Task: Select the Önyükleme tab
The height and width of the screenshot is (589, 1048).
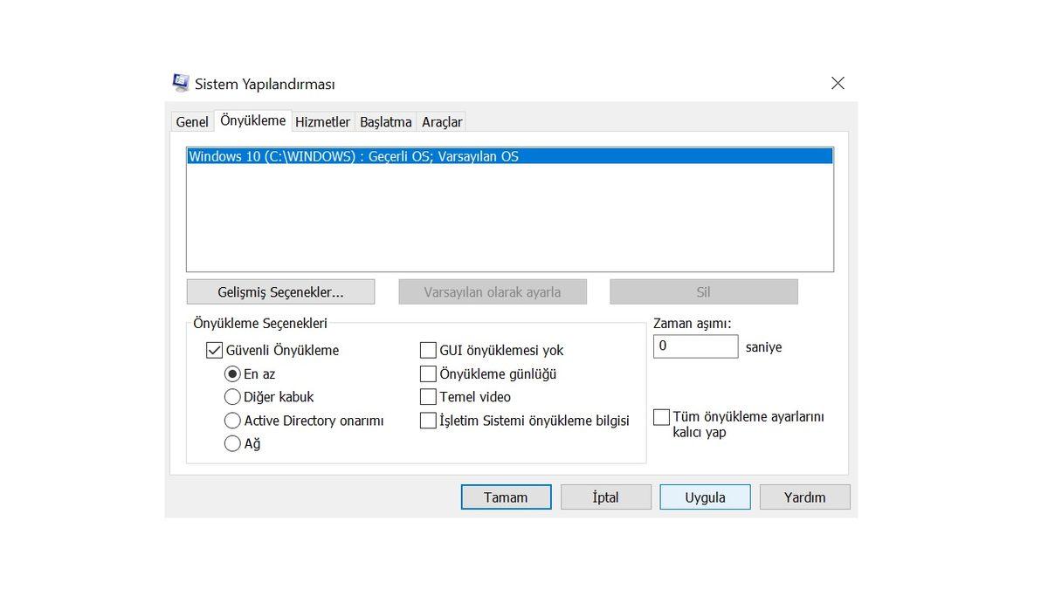Action: point(252,121)
